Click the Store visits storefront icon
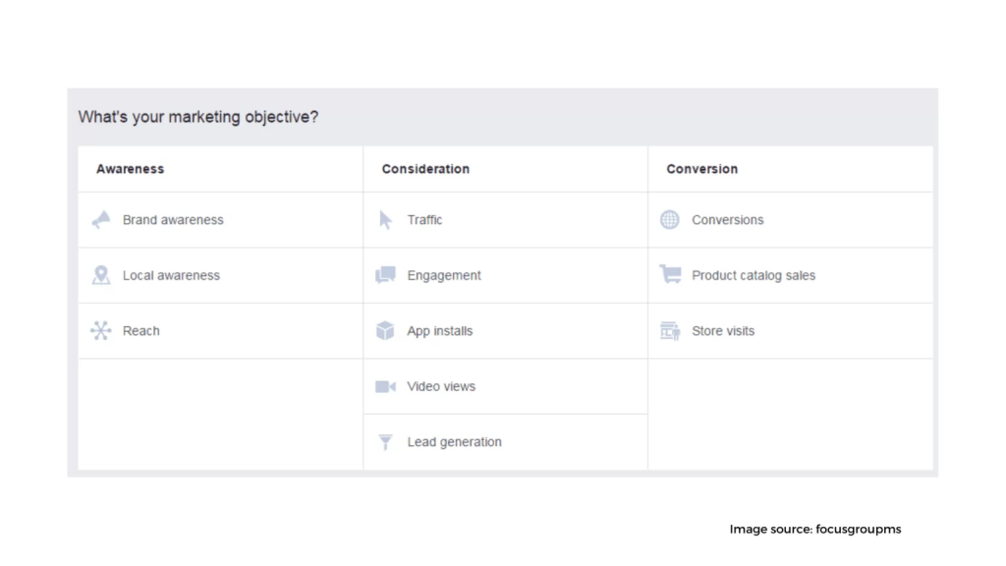 pyautogui.click(x=670, y=330)
